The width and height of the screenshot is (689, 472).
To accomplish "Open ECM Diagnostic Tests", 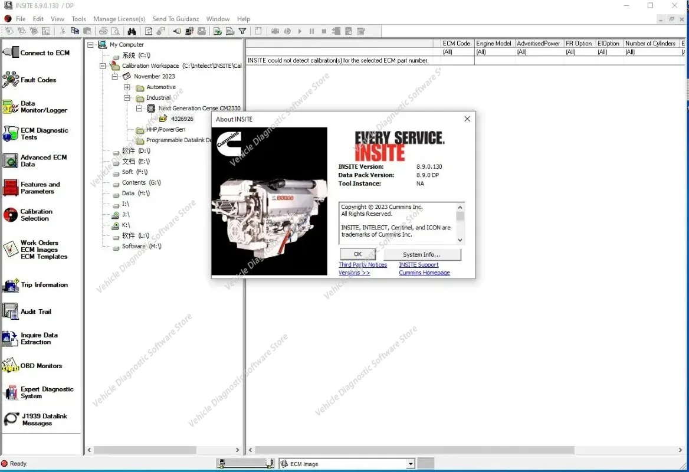I will pyautogui.click(x=36, y=133).
